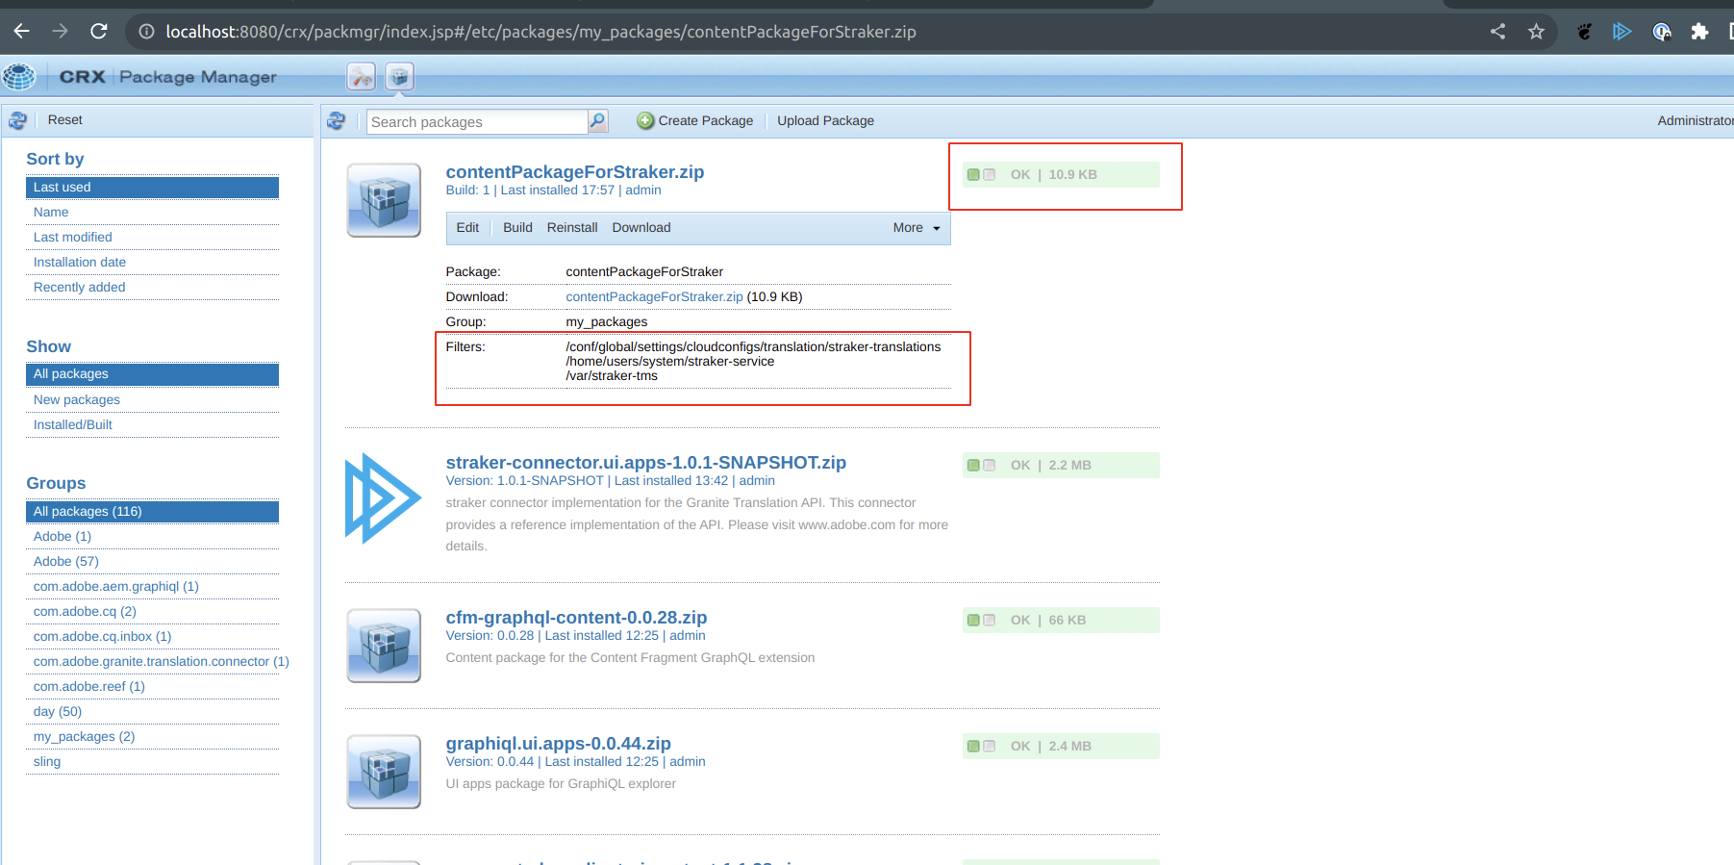Click the magnifier search packages button
The width and height of the screenshot is (1734, 865).
coord(598,121)
